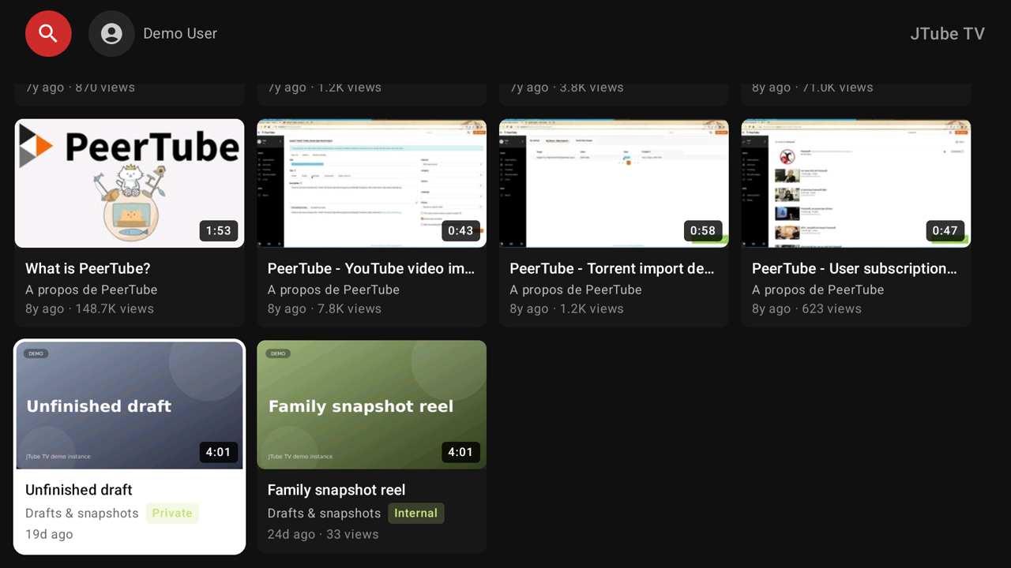Open the Torrent import demo thumbnail
The image size is (1011, 568).
(x=614, y=183)
